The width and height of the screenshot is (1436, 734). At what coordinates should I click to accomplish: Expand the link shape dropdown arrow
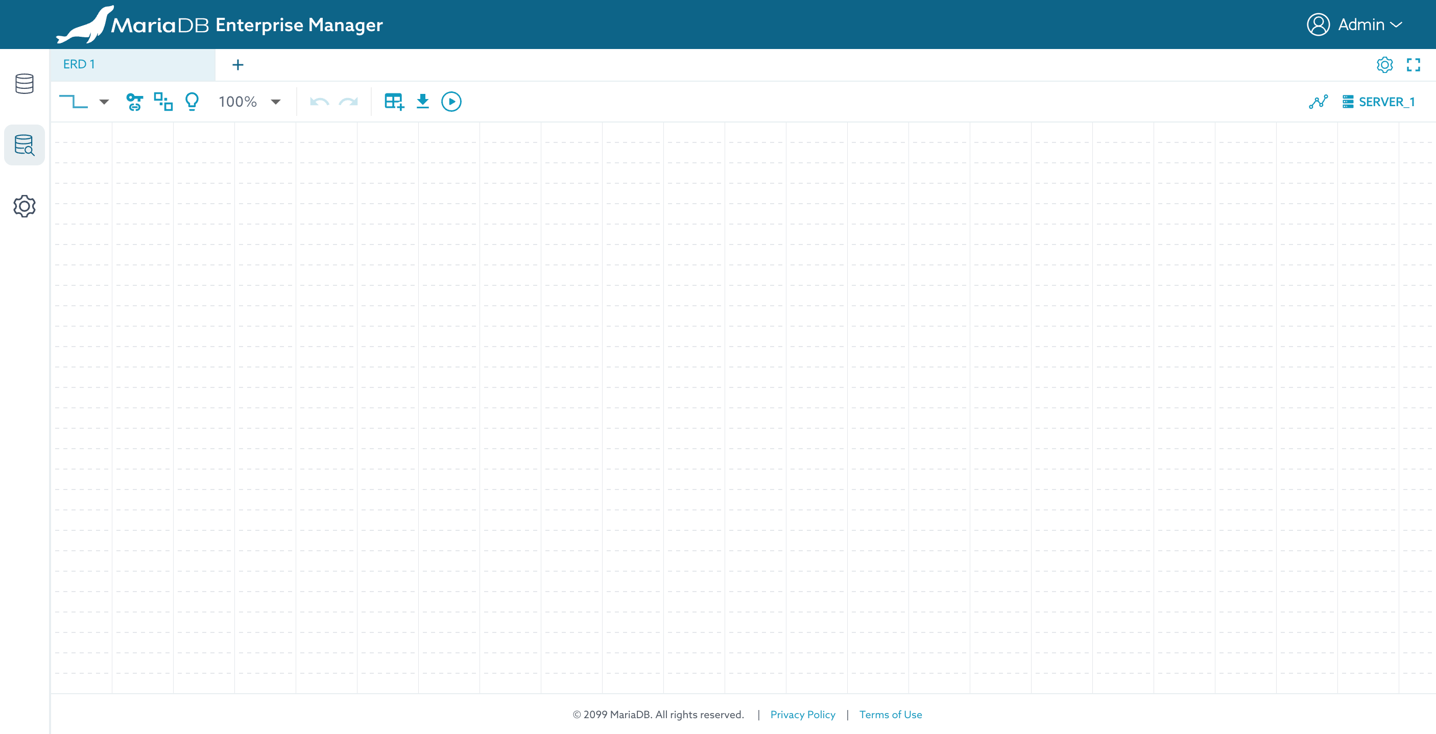tap(104, 102)
